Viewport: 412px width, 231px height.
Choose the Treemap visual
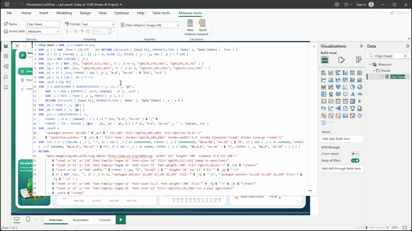(x=324, y=94)
